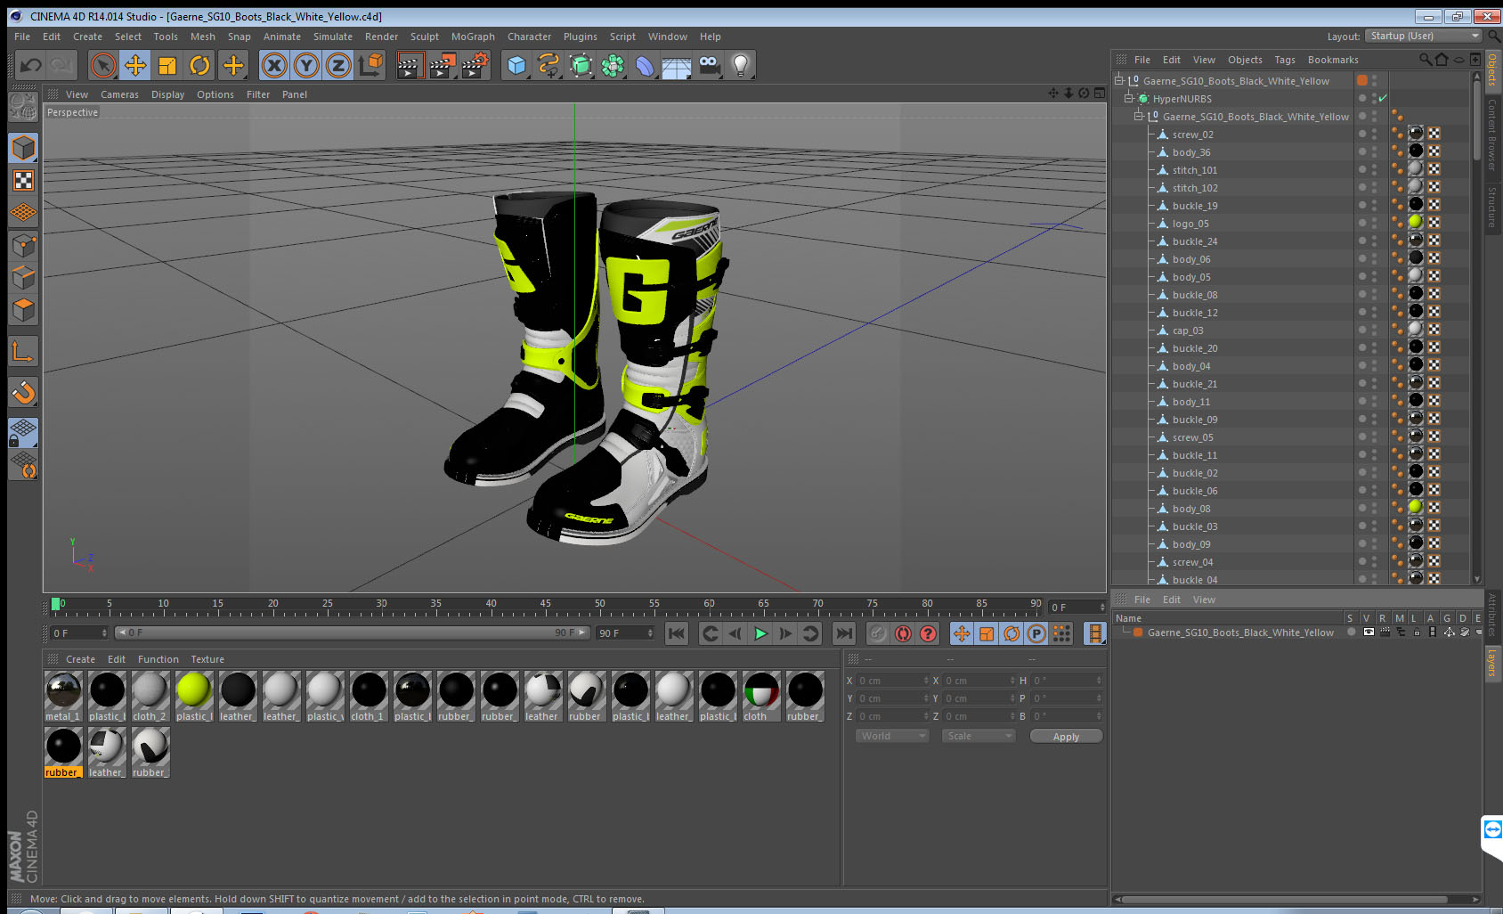The image size is (1503, 914).
Task: Open the Scale mode dropdown
Action: pos(979,736)
